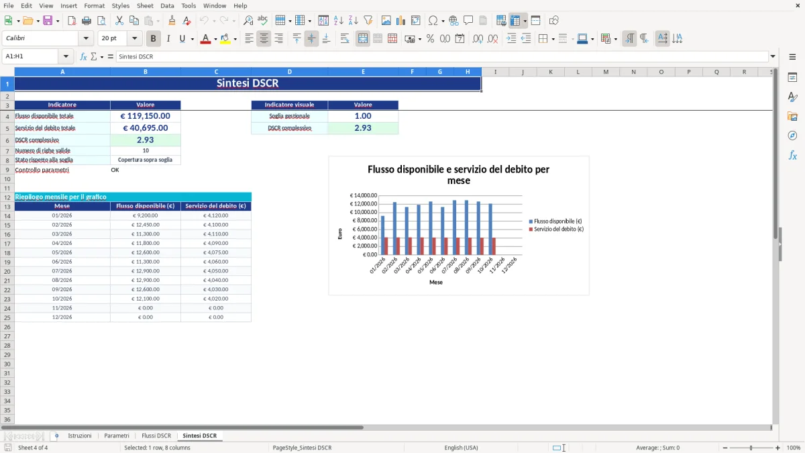805x453 pixels.
Task: Click Font Color red swatch button
Action: [x=205, y=39]
